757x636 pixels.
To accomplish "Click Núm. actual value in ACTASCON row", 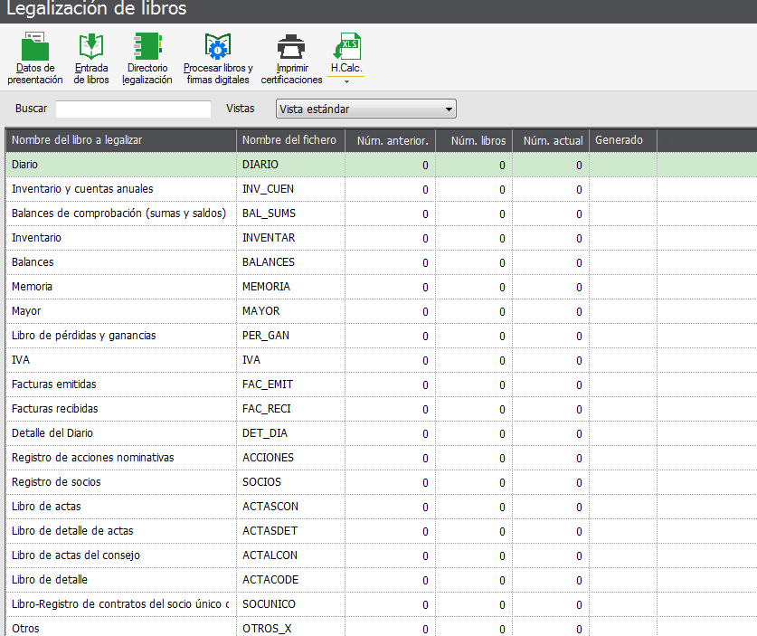I will click(551, 506).
